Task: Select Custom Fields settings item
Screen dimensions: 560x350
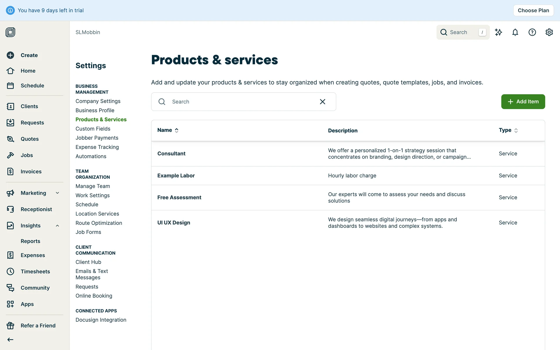Action: (x=93, y=129)
